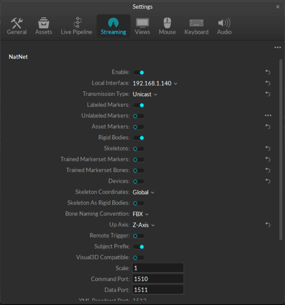285x305 pixels.
Task: Open the Live Pipeline settings tab
Action: pos(77,26)
